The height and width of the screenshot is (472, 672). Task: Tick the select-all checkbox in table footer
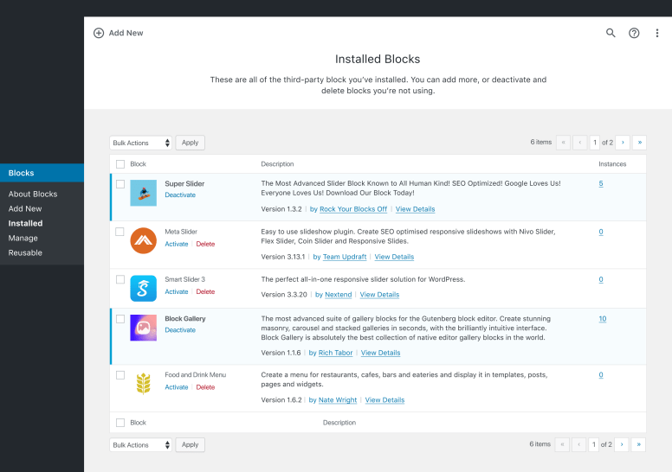[x=120, y=423]
